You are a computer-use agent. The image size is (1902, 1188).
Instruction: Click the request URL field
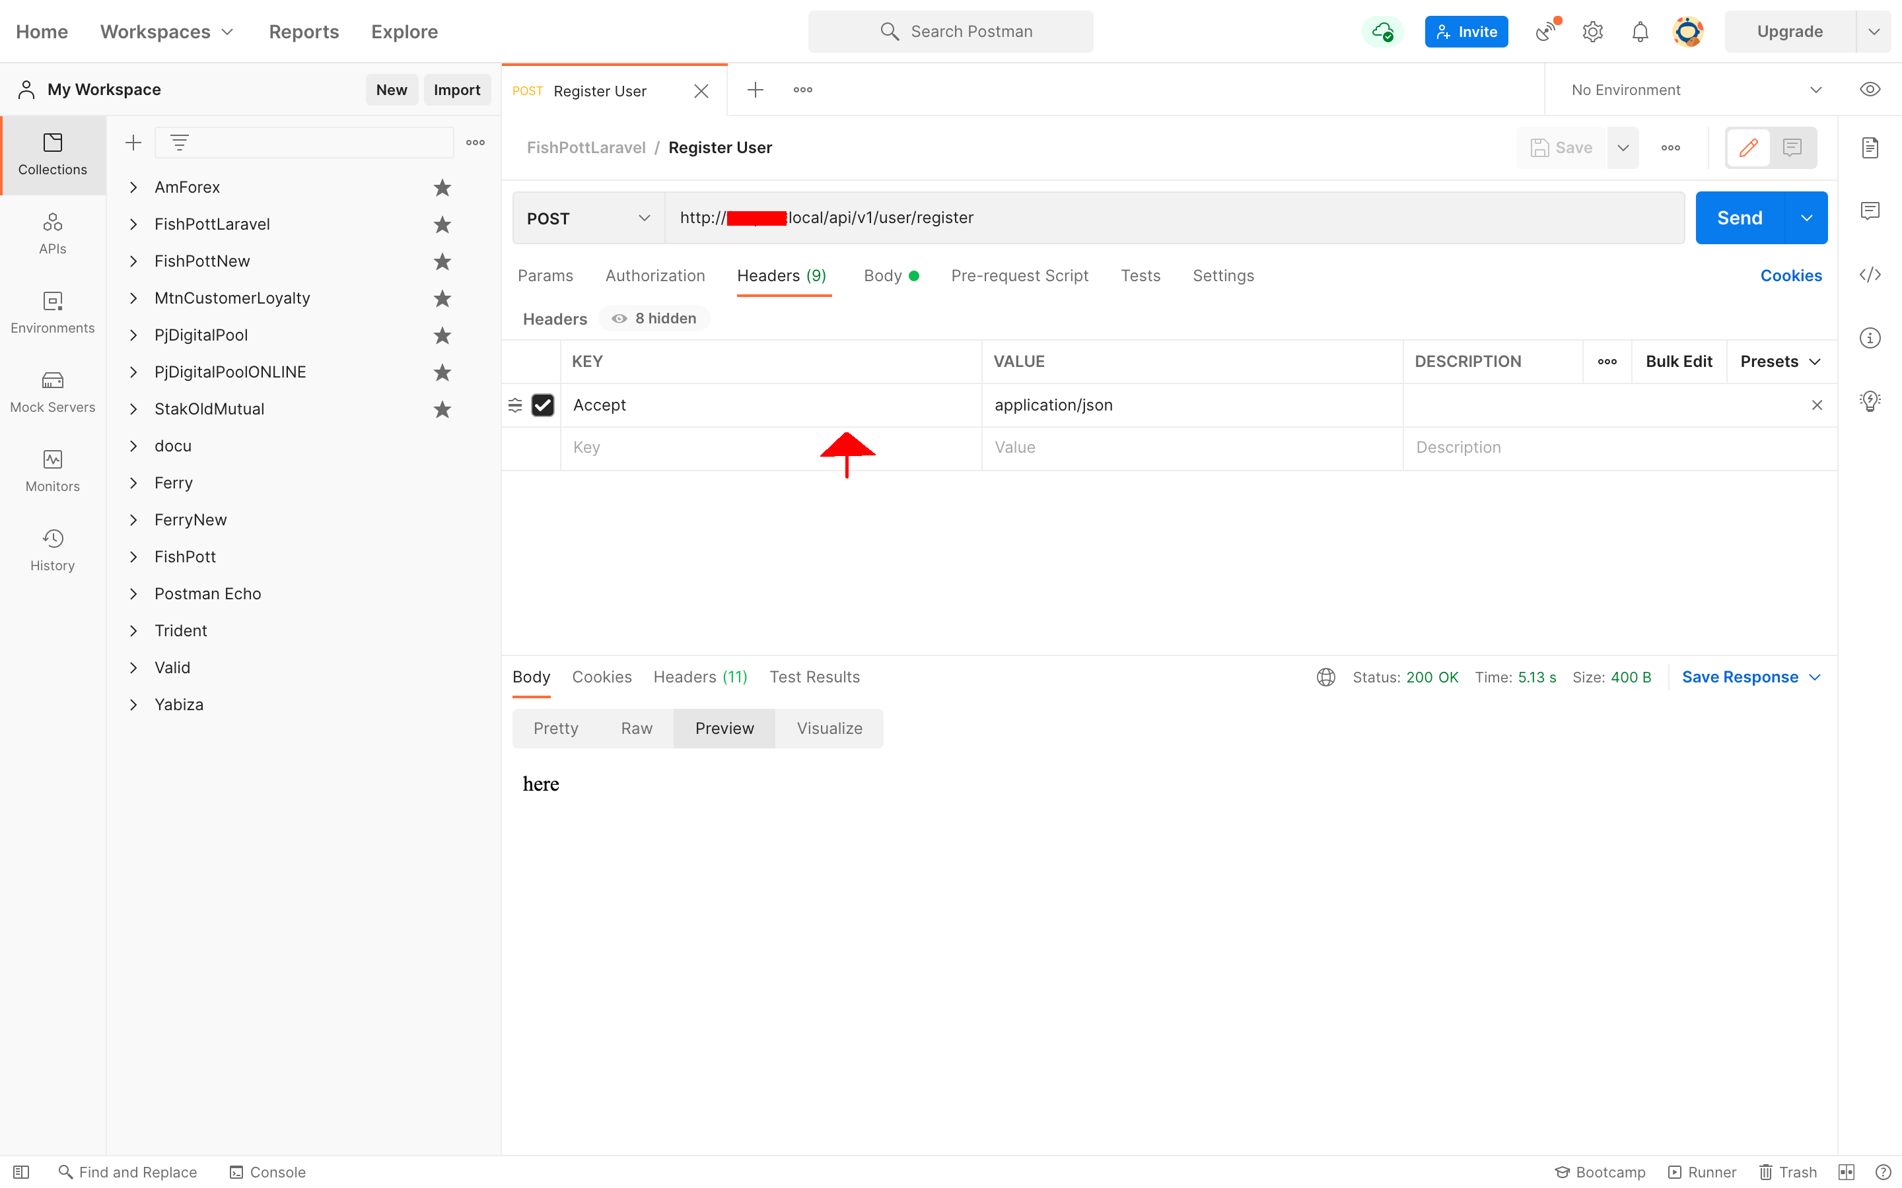[x=1175, y=218]
